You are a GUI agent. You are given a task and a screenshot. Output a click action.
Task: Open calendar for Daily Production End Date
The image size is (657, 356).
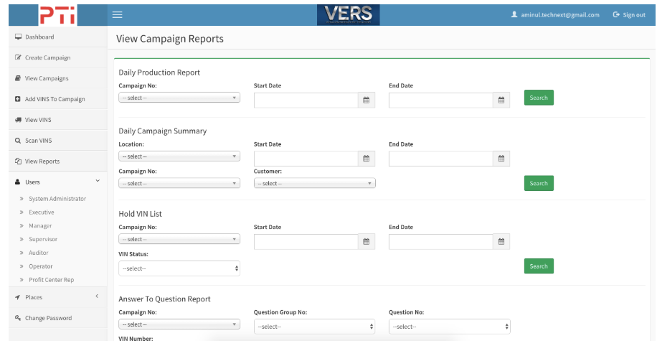click(501, 100)
